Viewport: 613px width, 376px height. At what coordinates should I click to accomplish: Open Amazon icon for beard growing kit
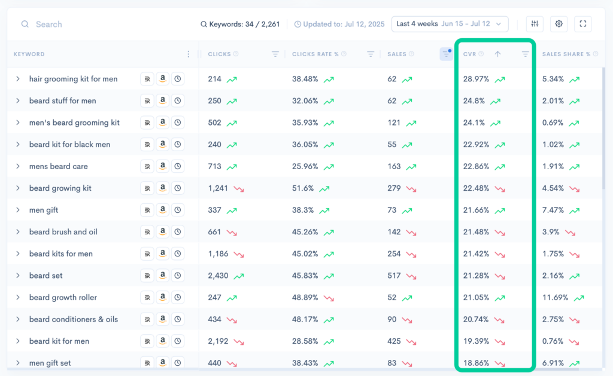(162, 188)
